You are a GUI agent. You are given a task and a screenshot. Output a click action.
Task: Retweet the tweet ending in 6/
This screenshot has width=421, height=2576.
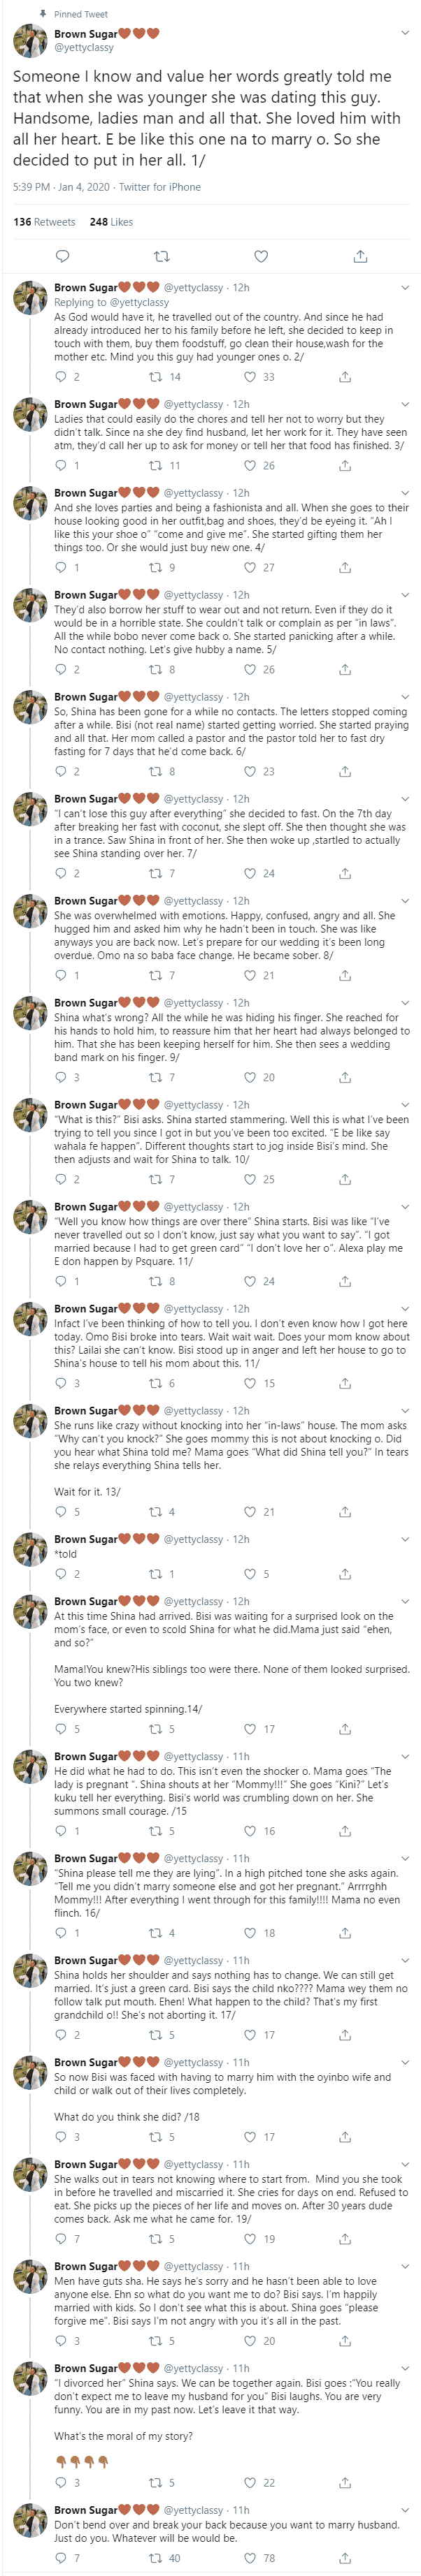[x=155, y=771]
